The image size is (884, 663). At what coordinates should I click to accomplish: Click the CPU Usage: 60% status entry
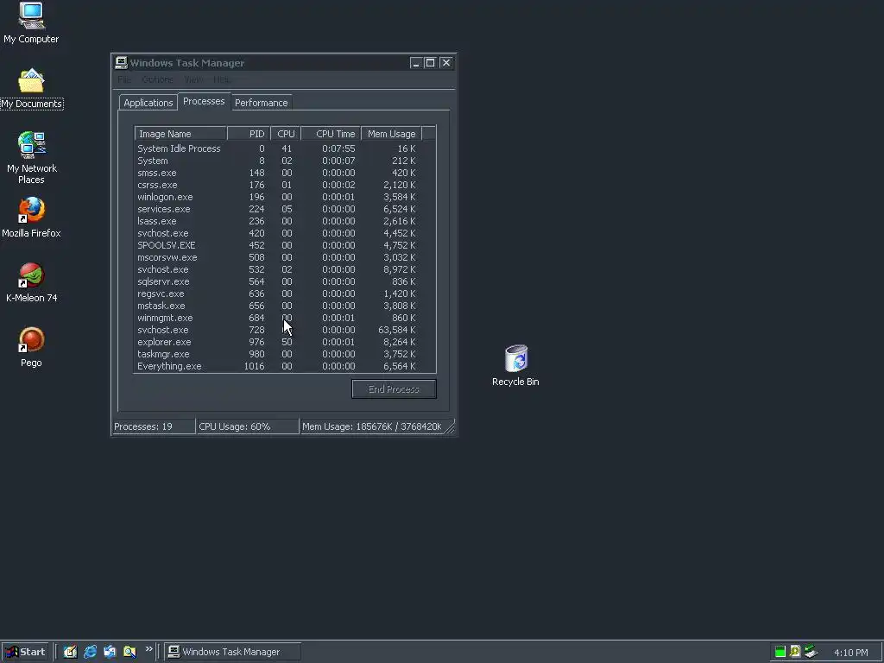(248, 426)
